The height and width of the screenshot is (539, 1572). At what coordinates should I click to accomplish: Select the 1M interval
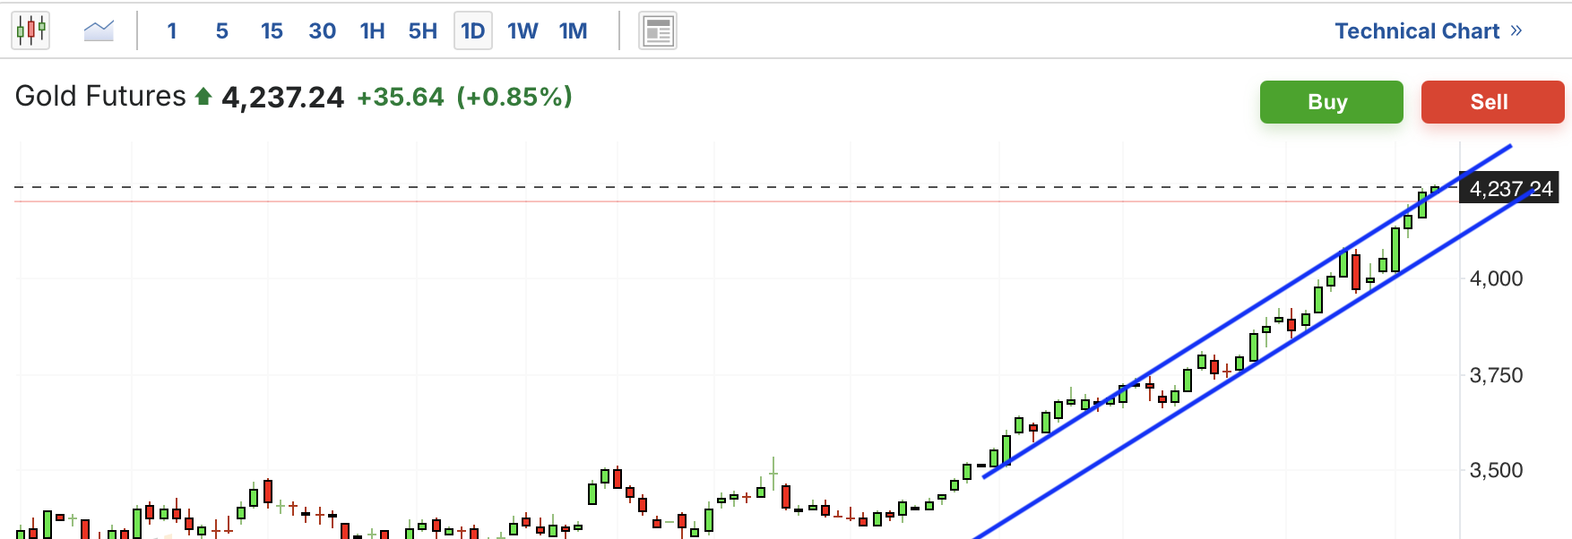574,31
